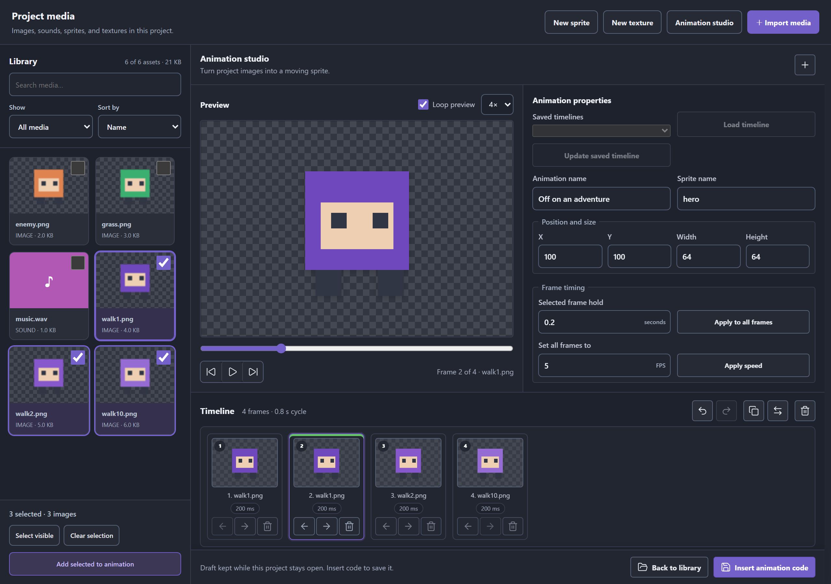Click the Search media field
The height and width of the screenshot is (584, 831).
(x=95, y=85)
